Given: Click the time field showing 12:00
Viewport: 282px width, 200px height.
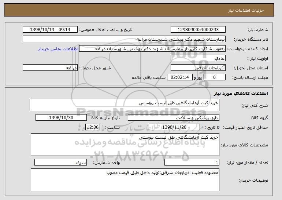Looking at the screenshot, I should [93, 127].
